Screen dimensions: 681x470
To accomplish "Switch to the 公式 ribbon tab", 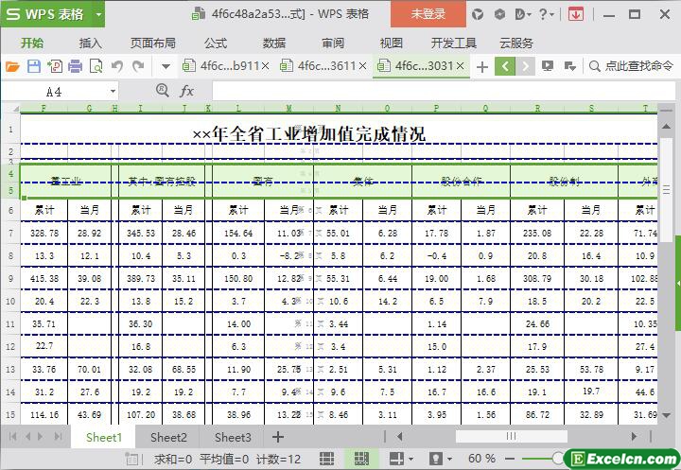I will coord(216,43).
